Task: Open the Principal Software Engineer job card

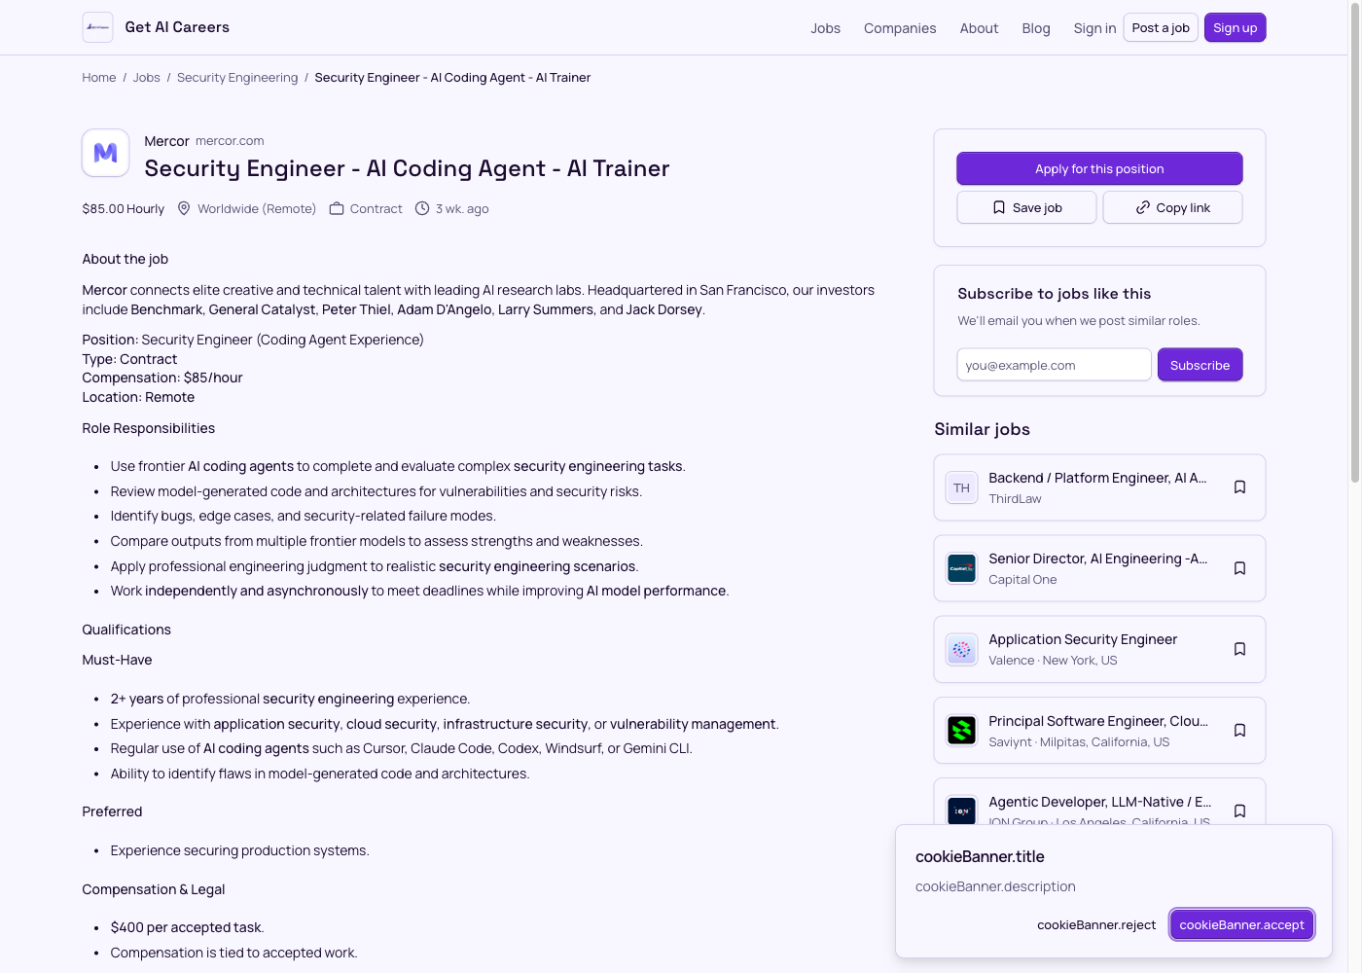Action: click(x=1099, y=730)
